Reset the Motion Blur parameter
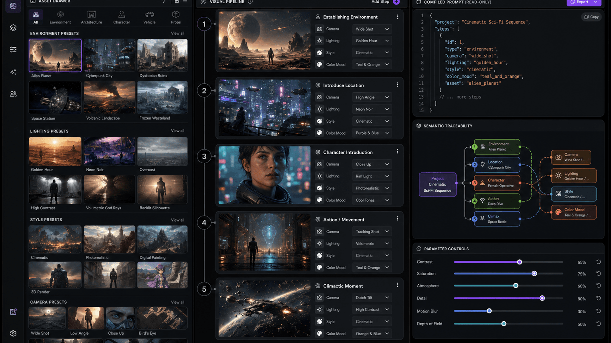This screenshot has width=611, height=343. 598,311
